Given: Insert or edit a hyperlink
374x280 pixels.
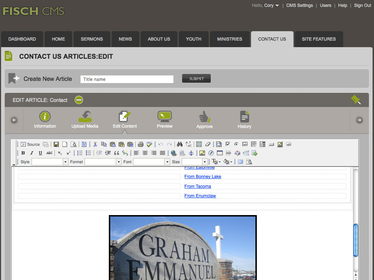Looking at the screenshot, I should pos(174,153).
